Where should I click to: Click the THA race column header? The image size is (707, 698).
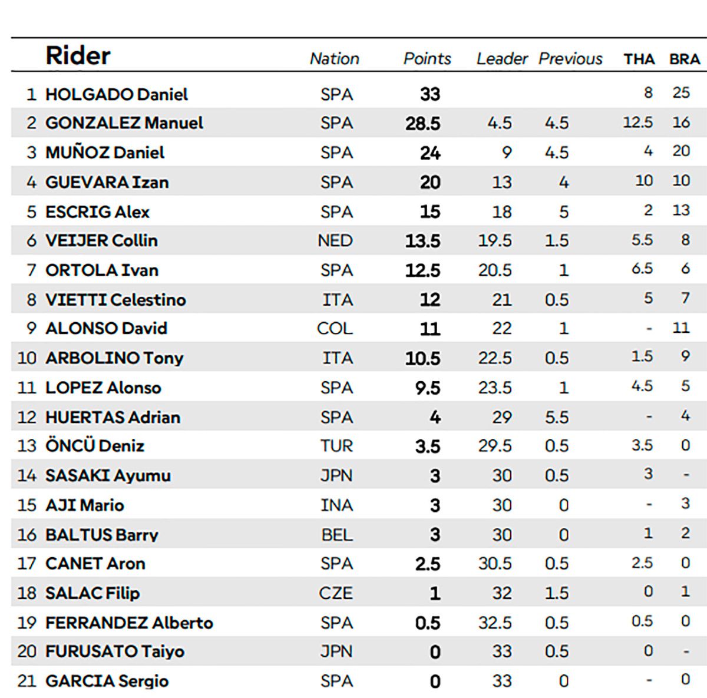[639, 59]
